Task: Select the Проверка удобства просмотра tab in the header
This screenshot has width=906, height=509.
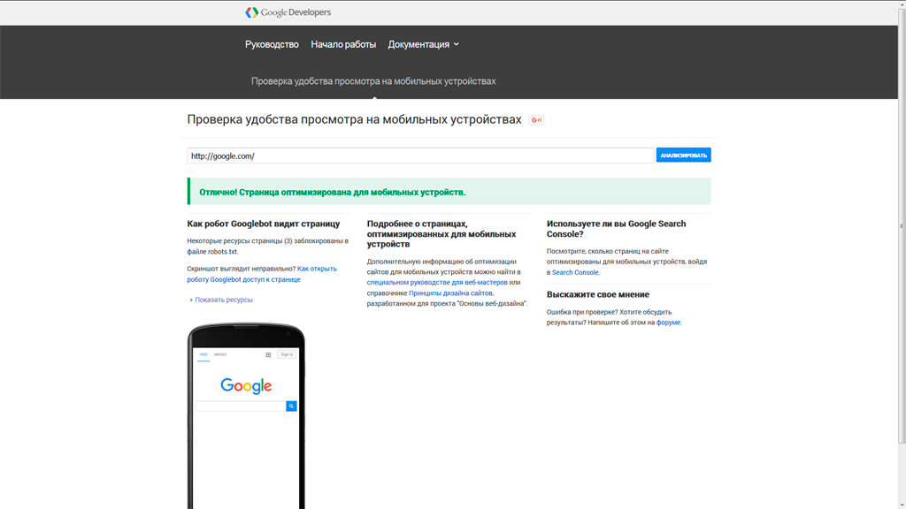Action: 373,81
